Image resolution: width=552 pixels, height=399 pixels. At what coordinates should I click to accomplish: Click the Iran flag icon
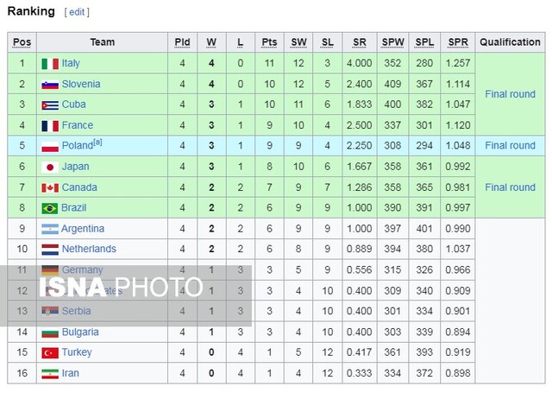(x=49, y=373)
